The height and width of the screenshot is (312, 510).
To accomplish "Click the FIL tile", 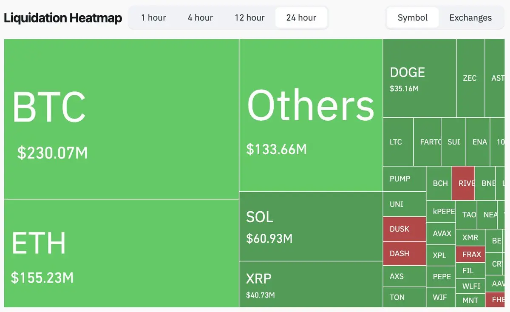I will (x=470, y=271).
